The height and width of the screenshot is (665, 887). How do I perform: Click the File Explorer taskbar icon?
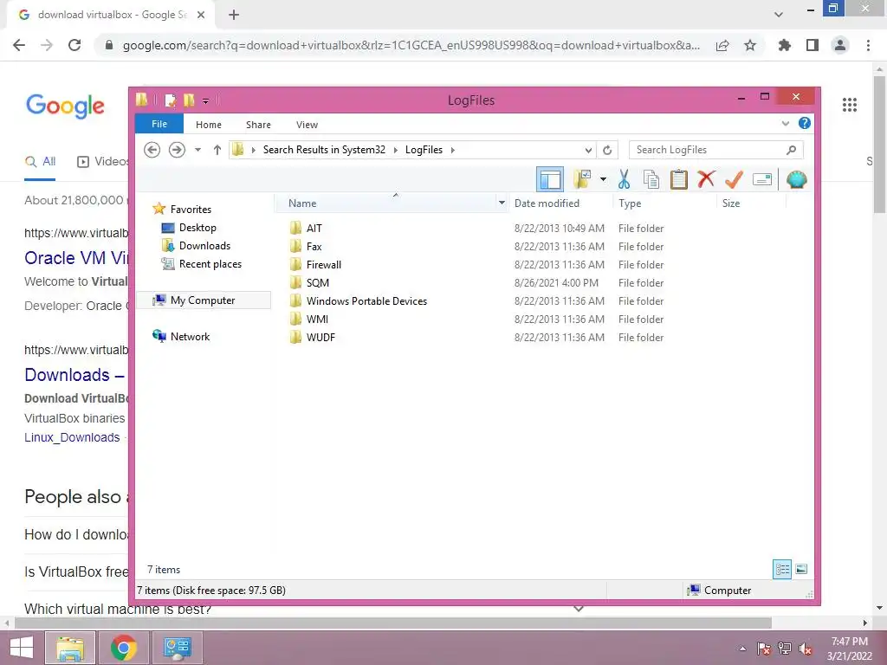[x=69, y=648]
